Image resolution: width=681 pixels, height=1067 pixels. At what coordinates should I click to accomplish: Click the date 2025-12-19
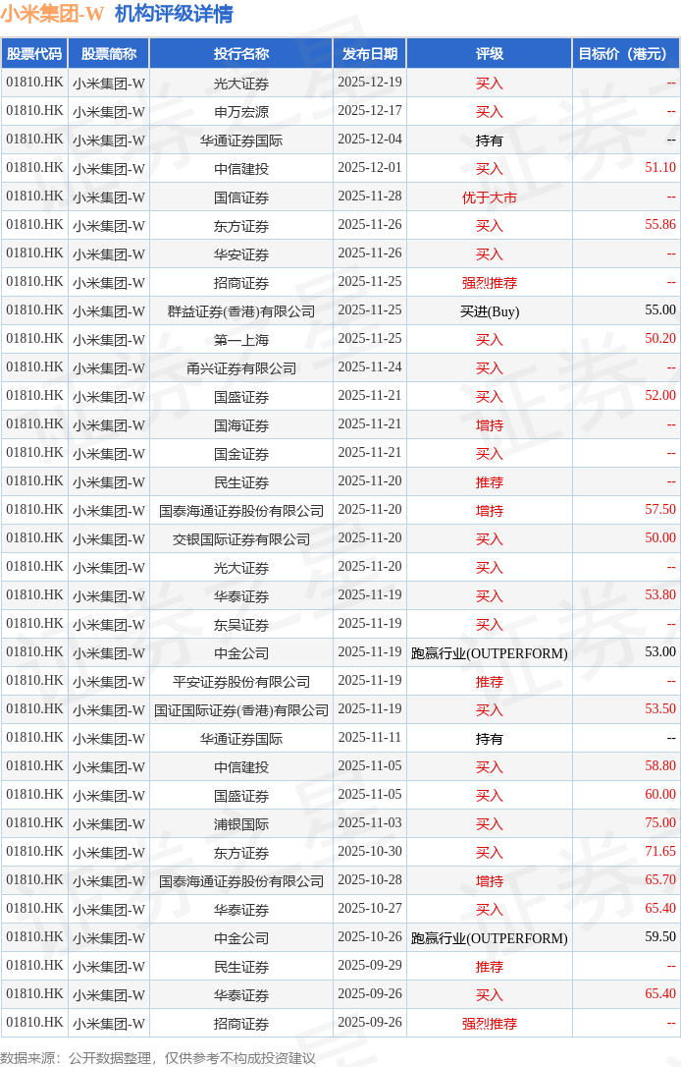point(370,83)
